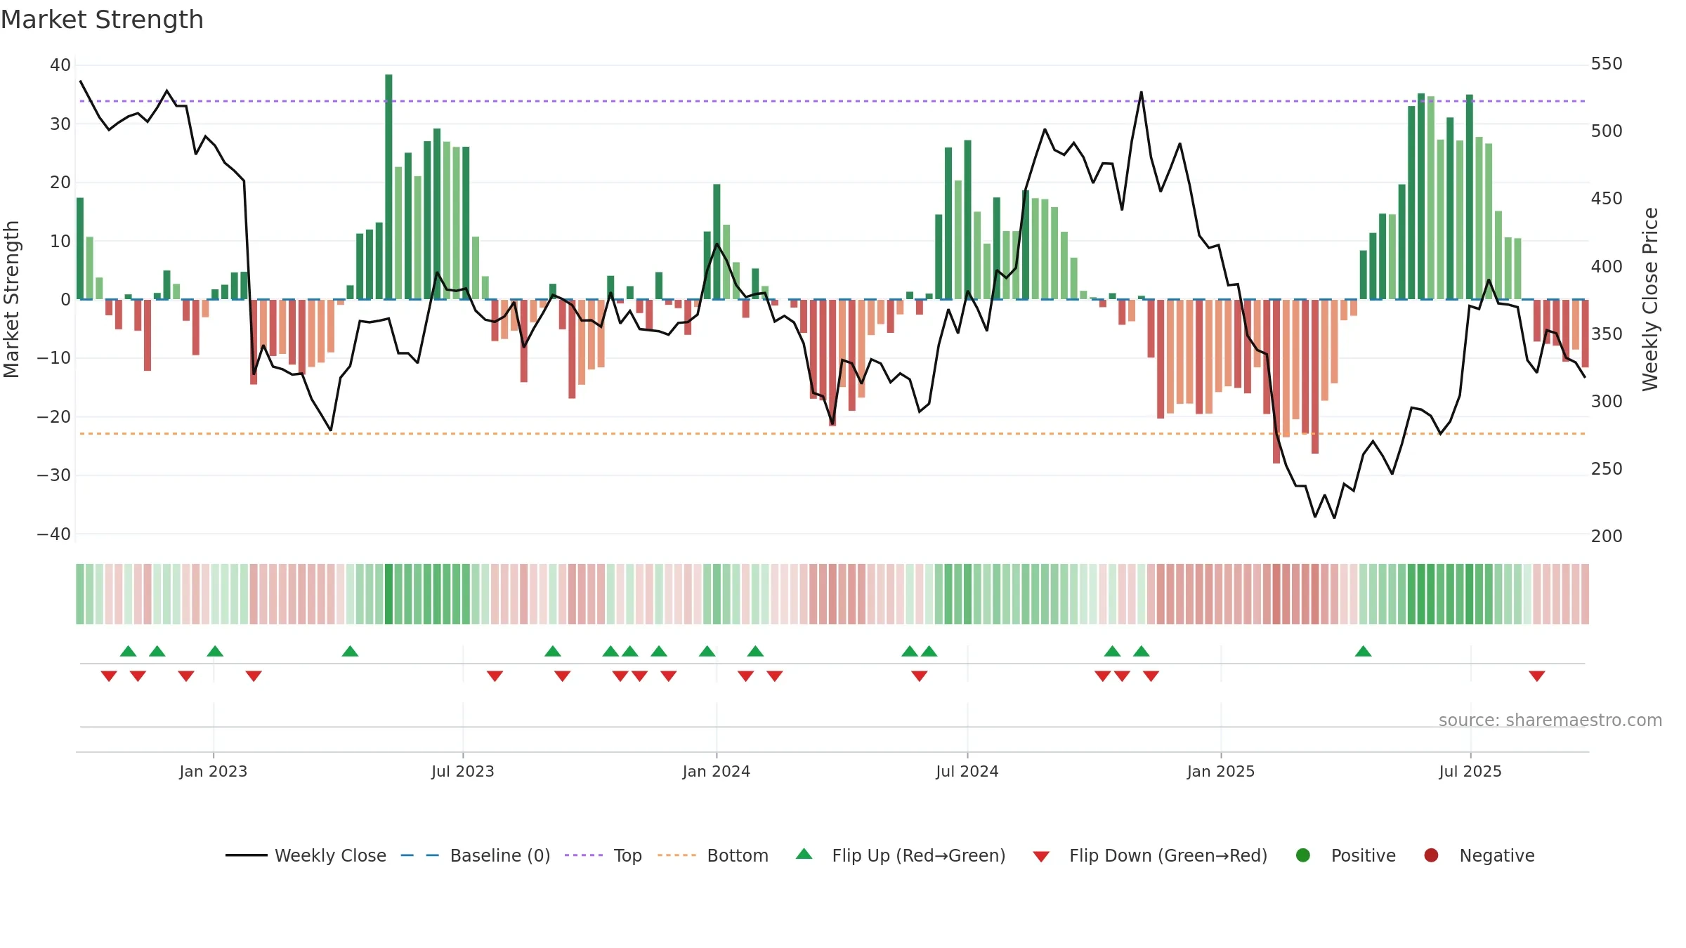Image resolution: width=1686 pixels, height=948 pixels.
Task: Select the last Flip Down marker after Jul 2025
Action: 1537,676
